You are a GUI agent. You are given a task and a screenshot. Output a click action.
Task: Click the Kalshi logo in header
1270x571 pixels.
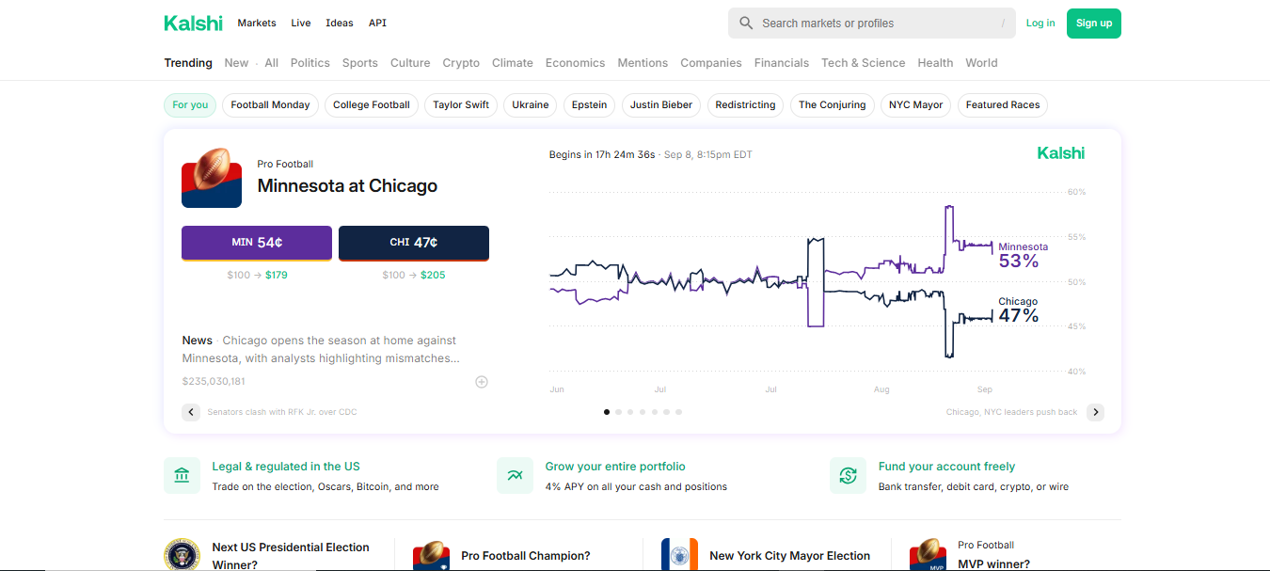click(x=193, y=23)
